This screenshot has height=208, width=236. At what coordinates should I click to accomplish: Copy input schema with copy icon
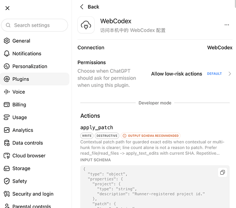222,172
